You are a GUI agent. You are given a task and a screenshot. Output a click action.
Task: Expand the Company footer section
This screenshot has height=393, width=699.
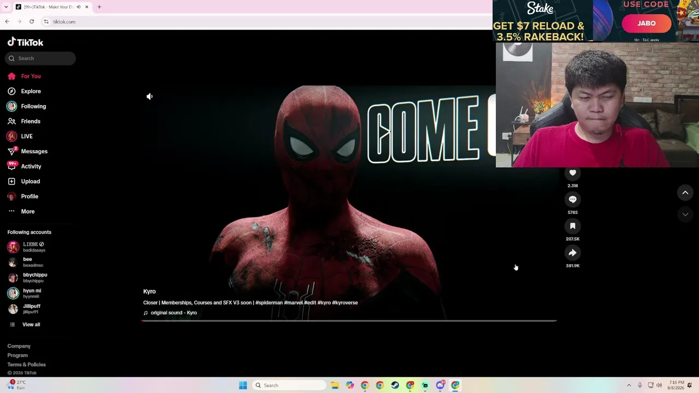[x=19, y=346]
